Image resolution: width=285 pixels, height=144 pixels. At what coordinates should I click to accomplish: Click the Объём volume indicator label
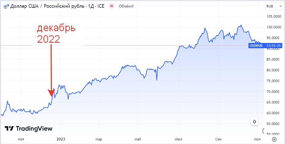[x=126, y=6]
